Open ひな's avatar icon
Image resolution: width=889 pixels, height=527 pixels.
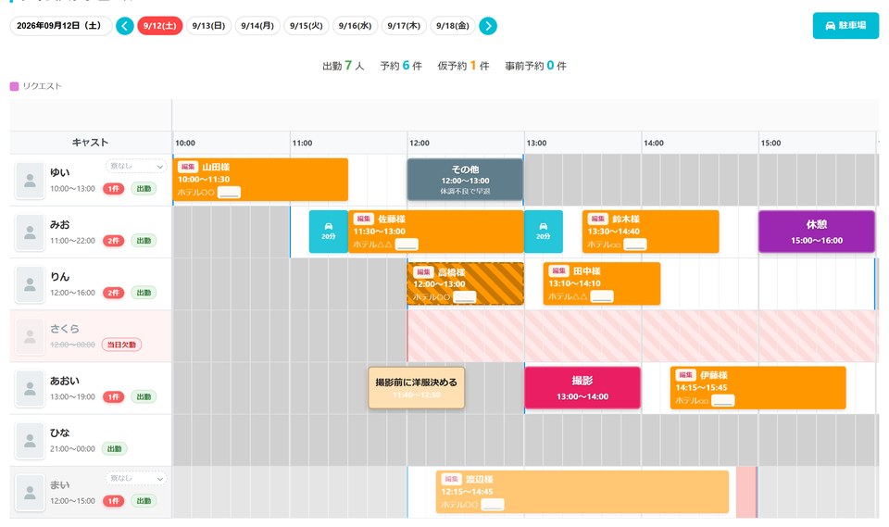coord(30,441)
